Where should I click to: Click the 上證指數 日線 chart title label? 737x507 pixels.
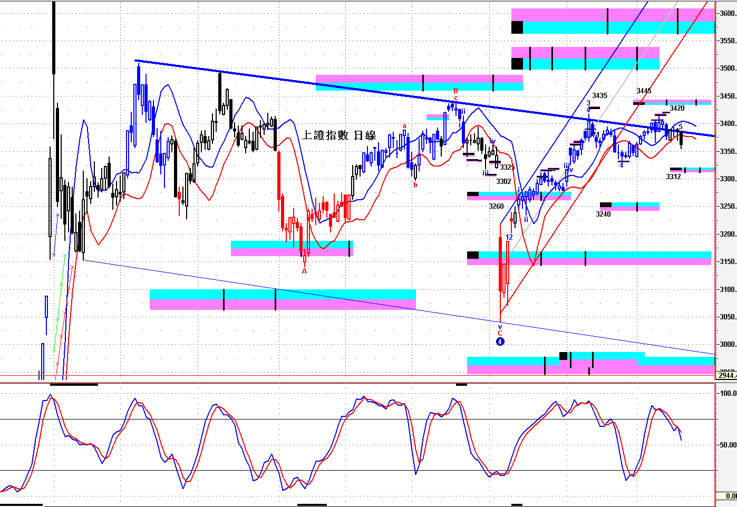click(x=338, y=135)
